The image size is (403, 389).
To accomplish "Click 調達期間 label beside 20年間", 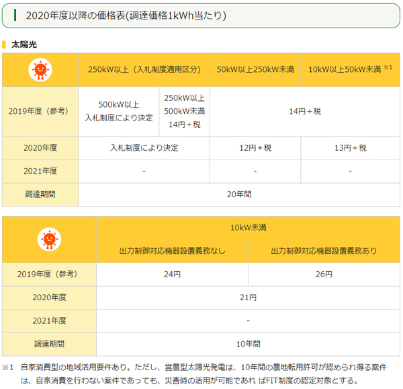I will [40, 194].
